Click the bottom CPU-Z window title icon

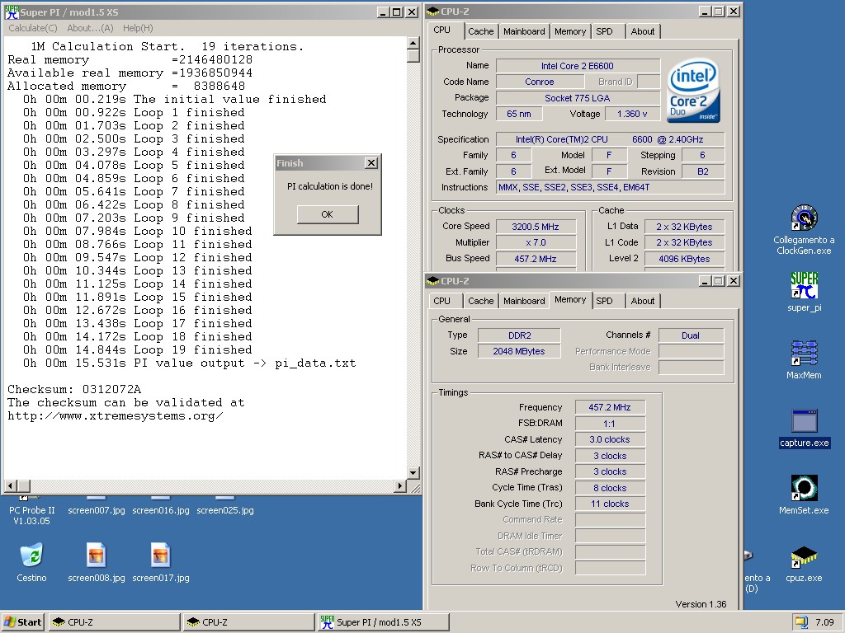tap(433, 281)
